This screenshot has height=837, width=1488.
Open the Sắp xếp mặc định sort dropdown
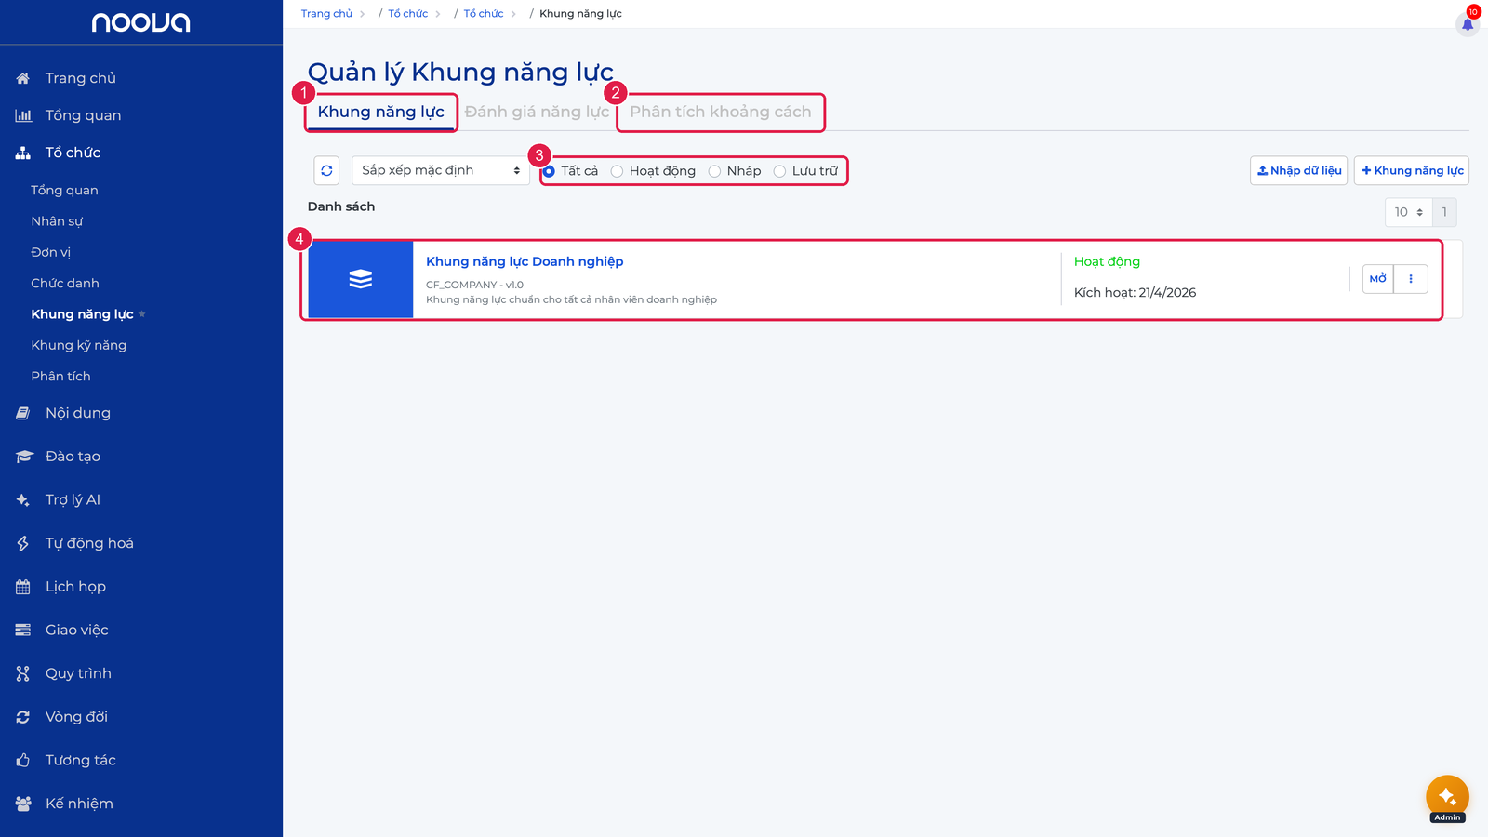[x=441, y=170]
